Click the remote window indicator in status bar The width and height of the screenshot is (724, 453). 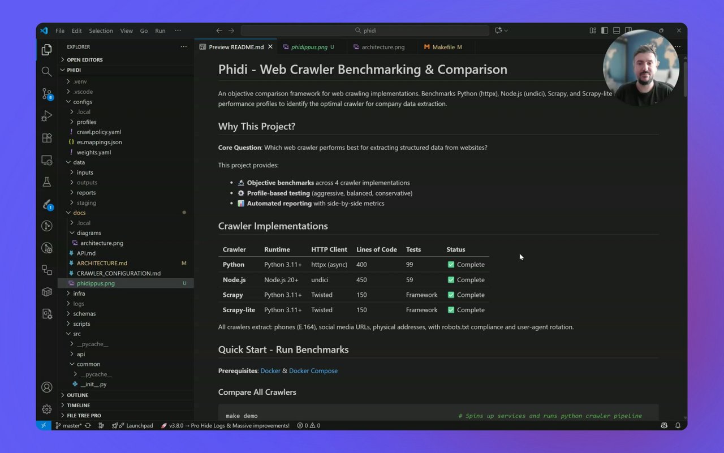coord(44,425)
